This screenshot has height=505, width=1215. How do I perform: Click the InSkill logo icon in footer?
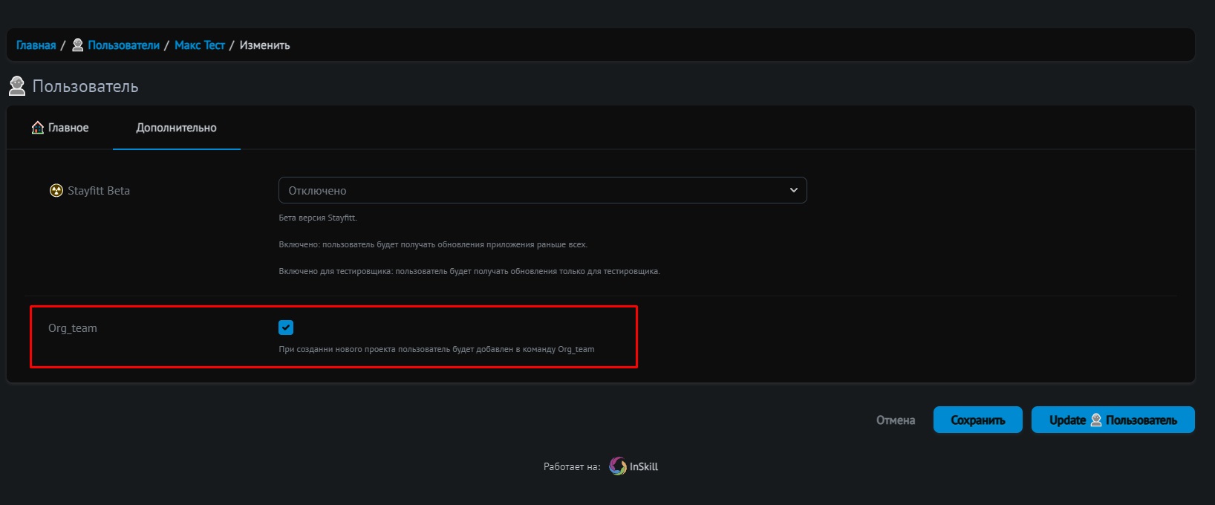(617, 466)
